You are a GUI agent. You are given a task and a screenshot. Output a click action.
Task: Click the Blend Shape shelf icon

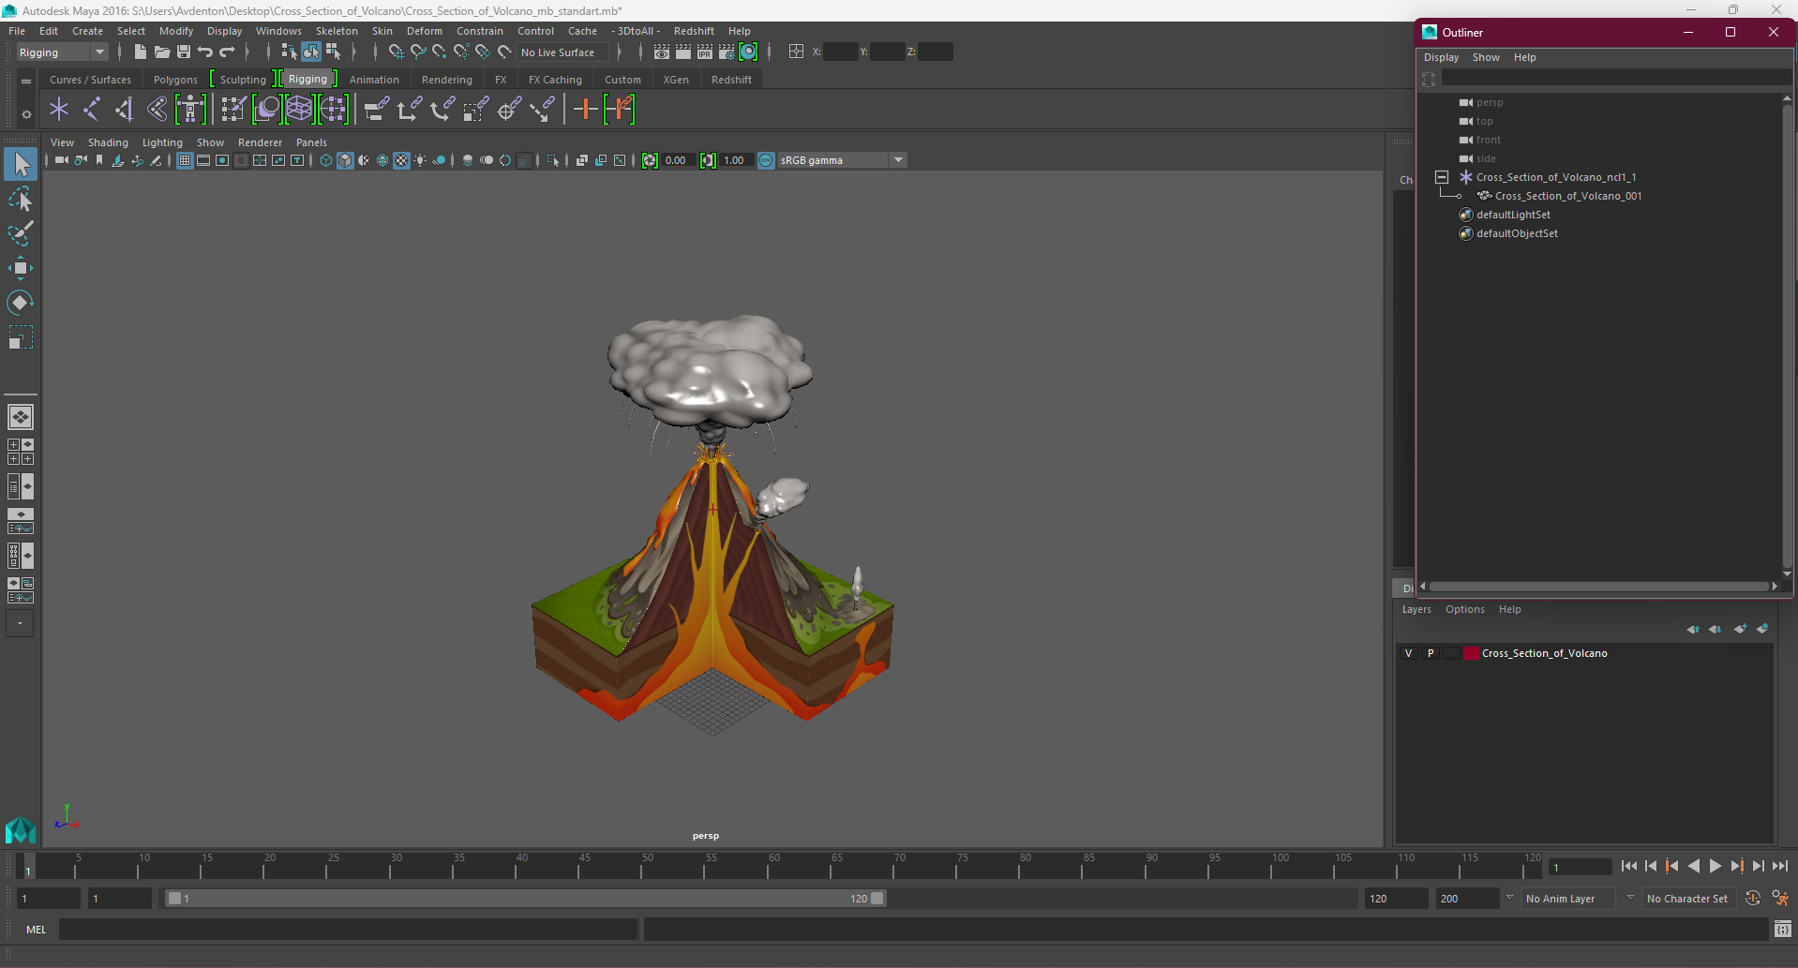(x=266, y=110)
